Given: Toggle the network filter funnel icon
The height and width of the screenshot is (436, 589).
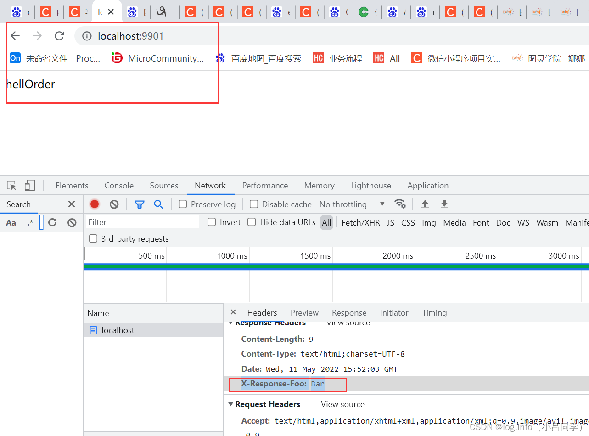Looking at the screenshot, I should pyautogui.click(x=140, y=204).
